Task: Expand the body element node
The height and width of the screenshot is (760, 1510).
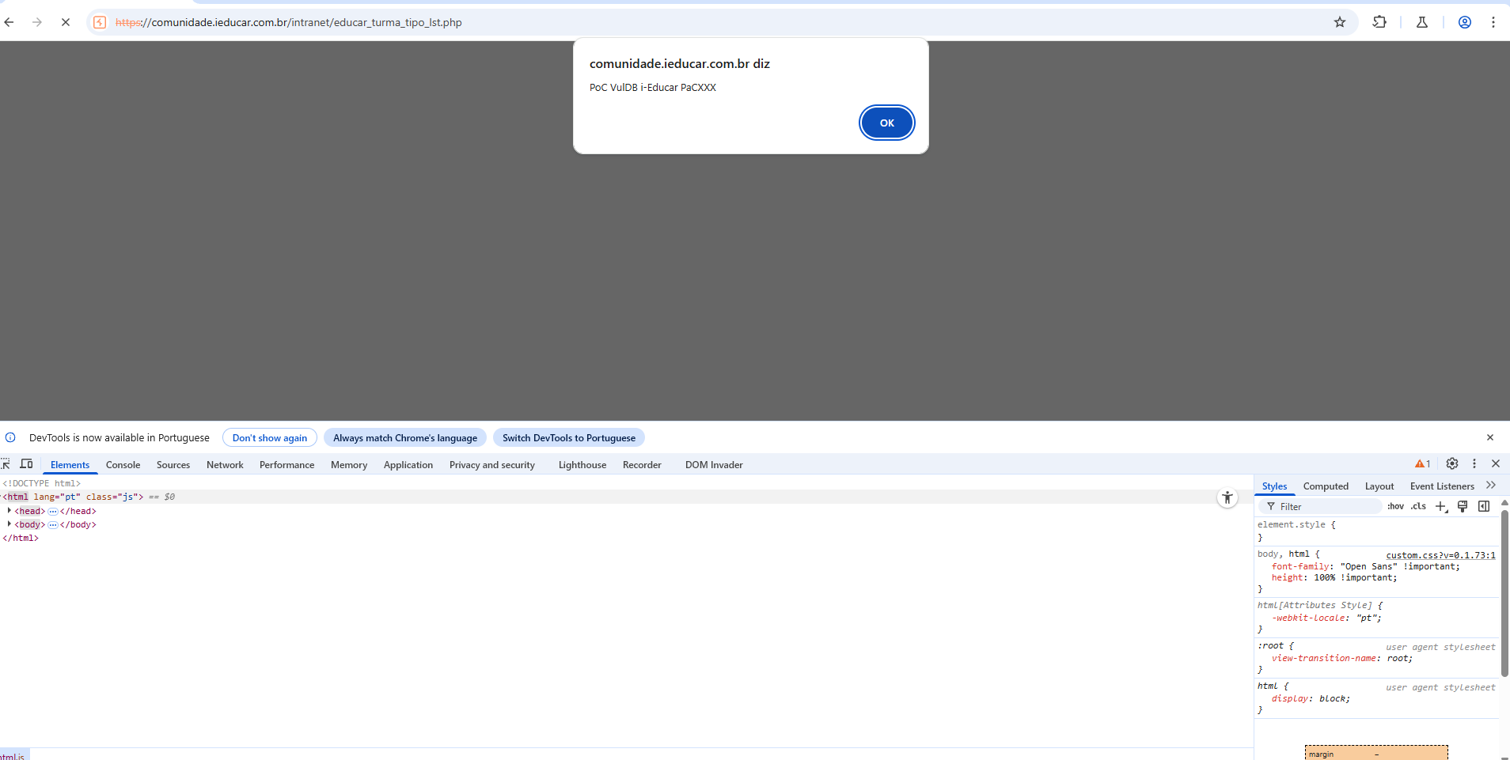Action: tap(9, 524)
